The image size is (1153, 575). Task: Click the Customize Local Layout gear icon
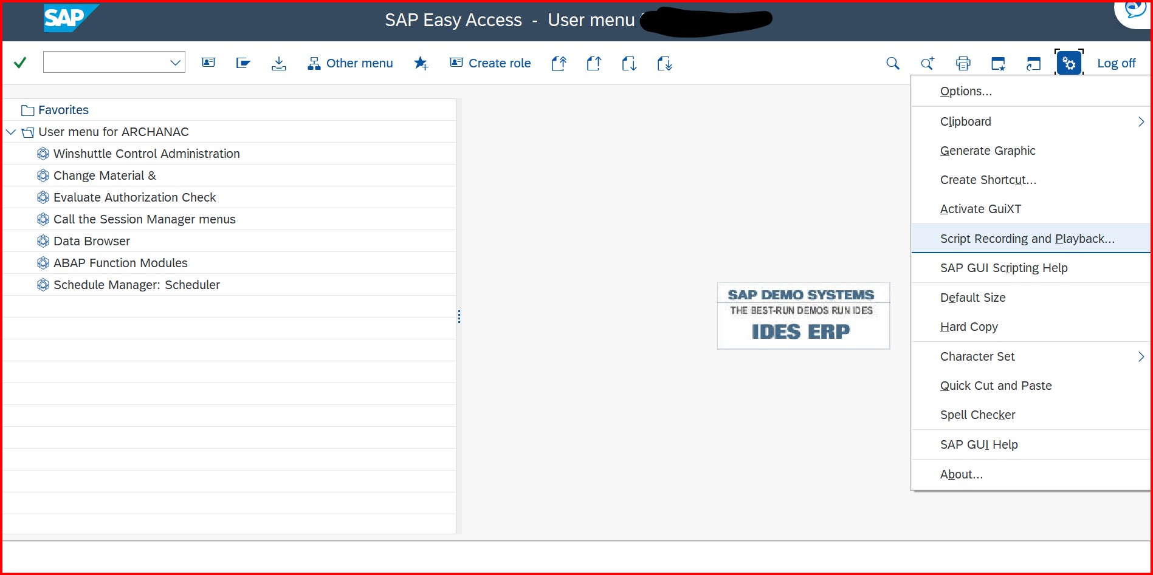pos(1069,63)
